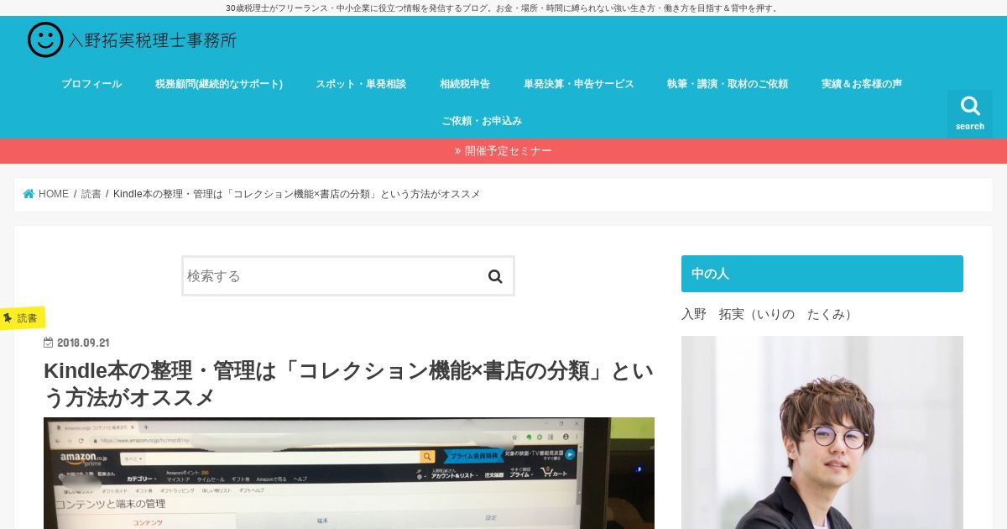Click breadcrumb current page title text
The width and height of the screenshot is (1007, 529).
tap(297, 194)
